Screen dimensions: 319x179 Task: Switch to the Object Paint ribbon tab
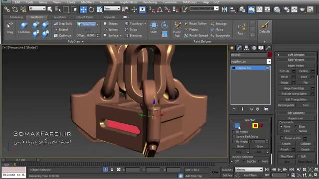click(85, 17)
